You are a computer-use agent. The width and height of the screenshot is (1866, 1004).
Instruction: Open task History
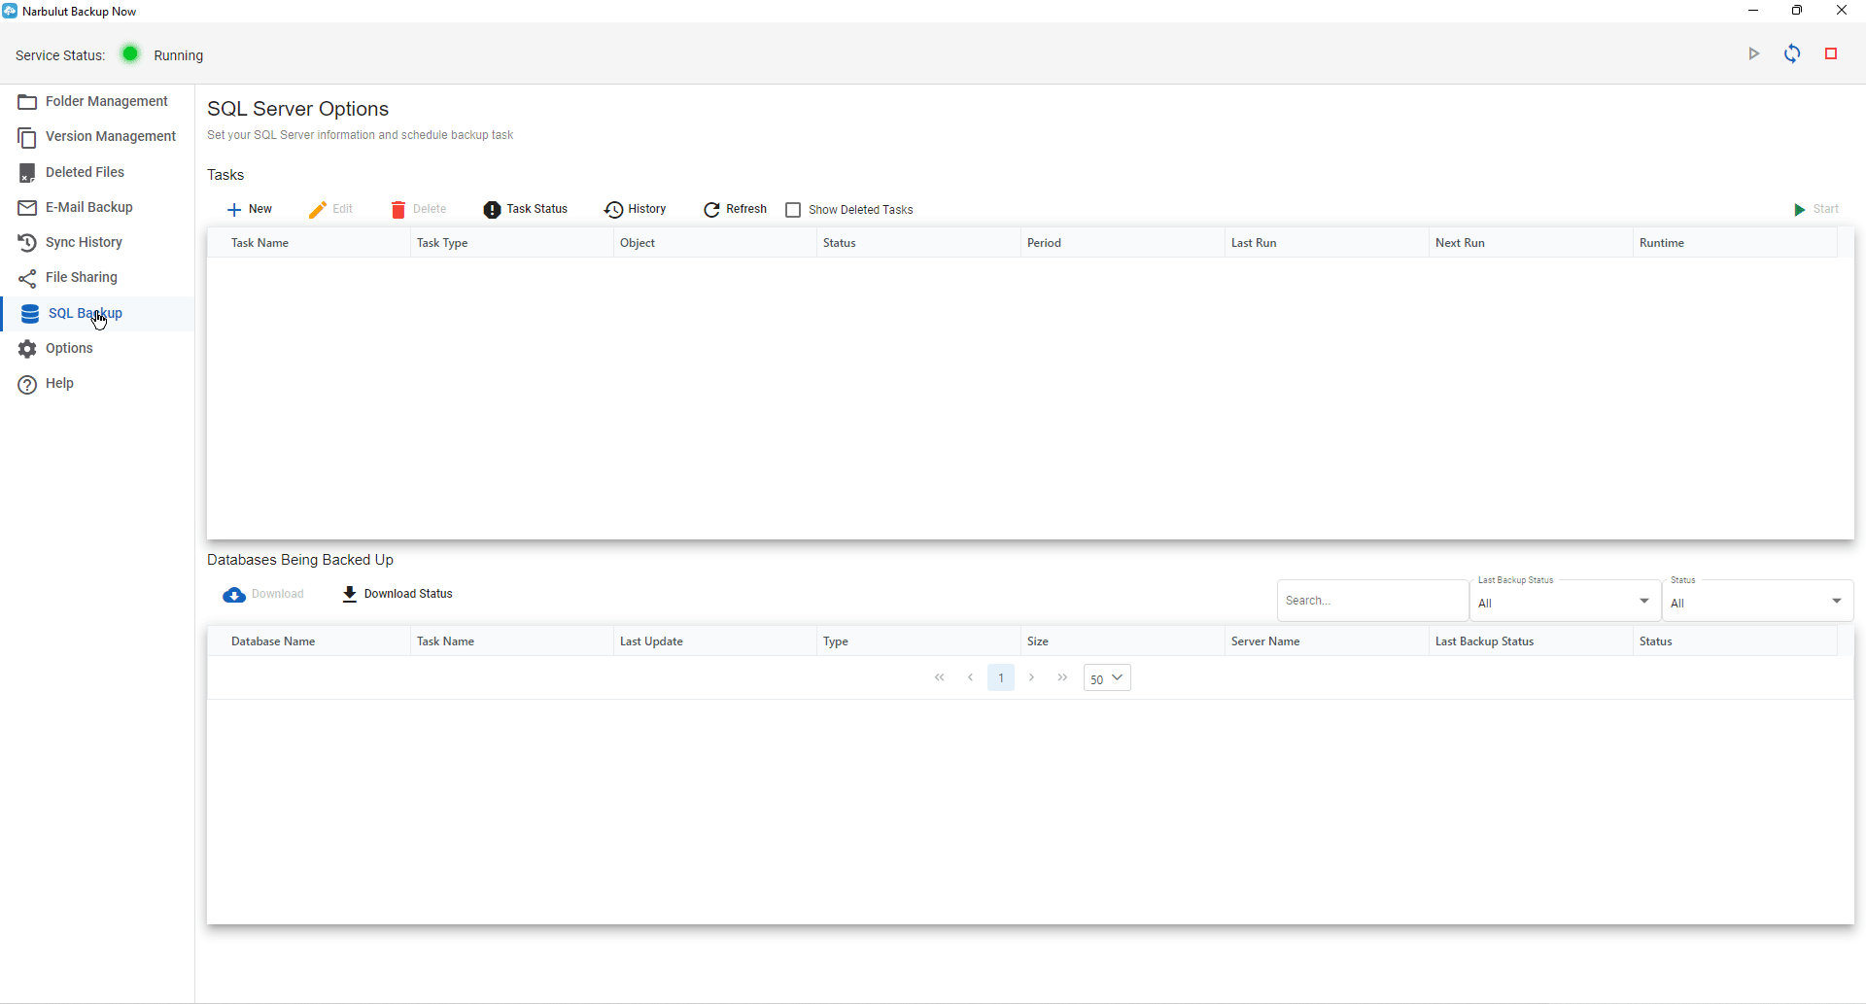pos(636,209)
